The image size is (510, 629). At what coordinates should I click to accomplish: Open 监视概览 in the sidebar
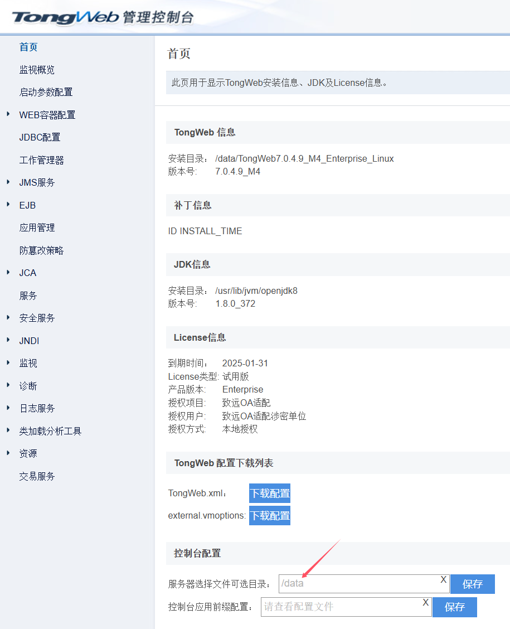coord(37,70)
